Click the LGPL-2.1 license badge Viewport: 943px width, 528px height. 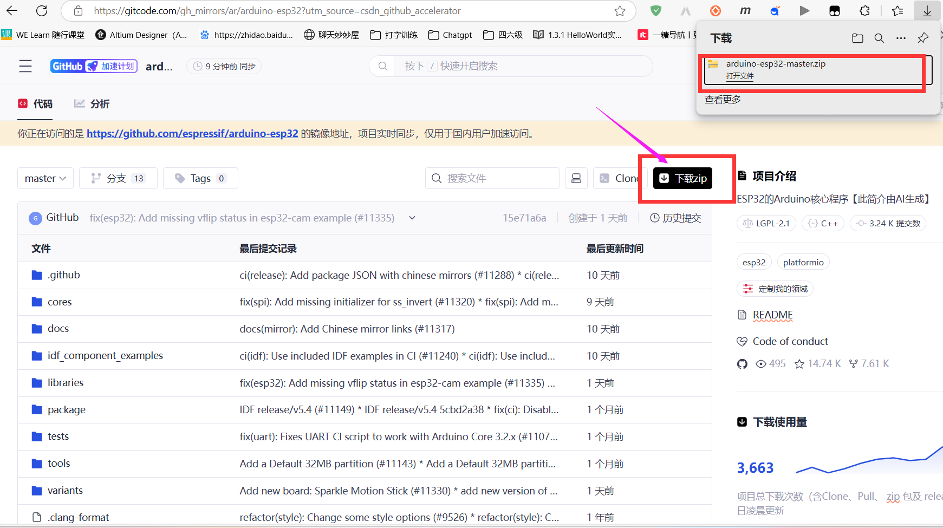click(x=766, y=223)
